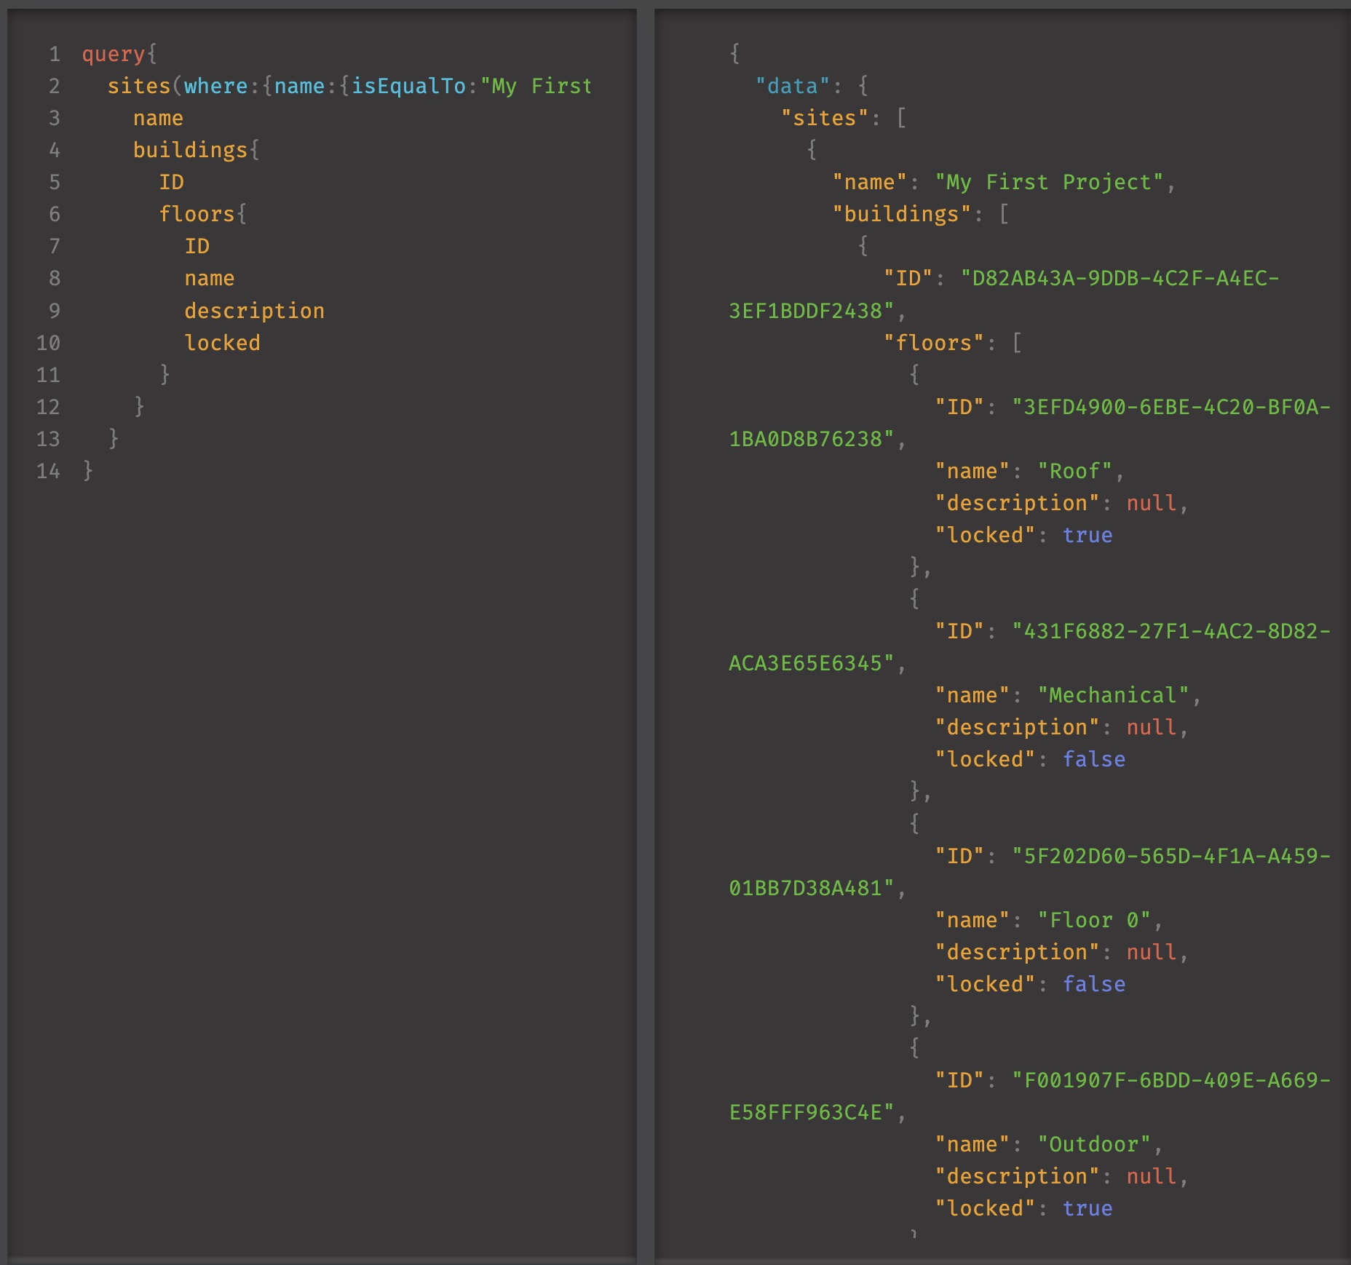
Task: Click the 'query' keyword on line 1
Action: pos(114,55)
